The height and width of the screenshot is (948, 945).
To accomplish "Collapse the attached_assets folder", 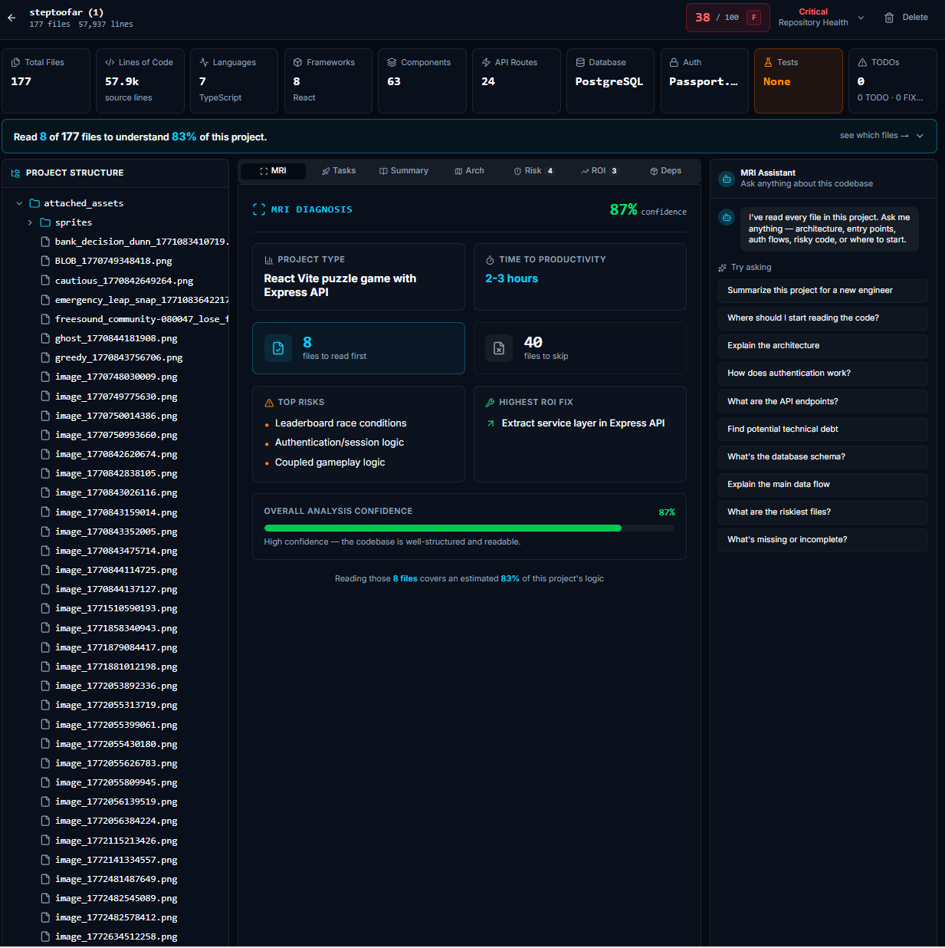I will pos(19,203).
